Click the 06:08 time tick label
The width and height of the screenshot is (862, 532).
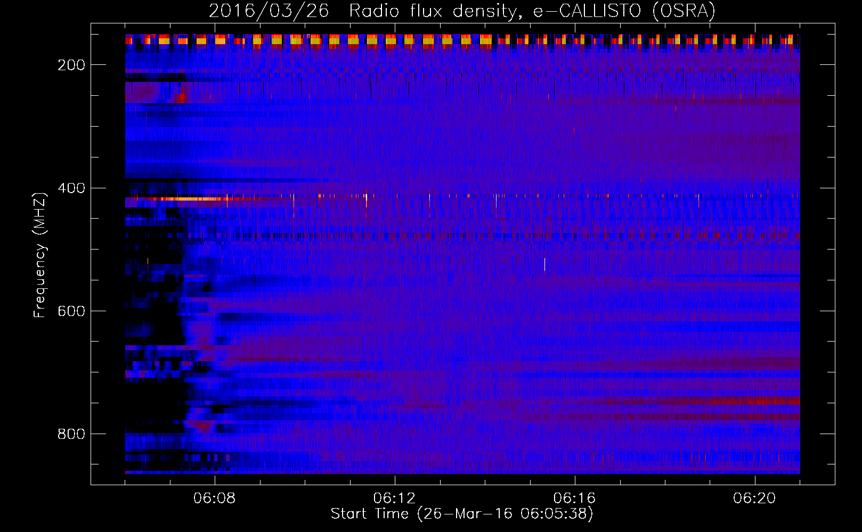point(215,498)
